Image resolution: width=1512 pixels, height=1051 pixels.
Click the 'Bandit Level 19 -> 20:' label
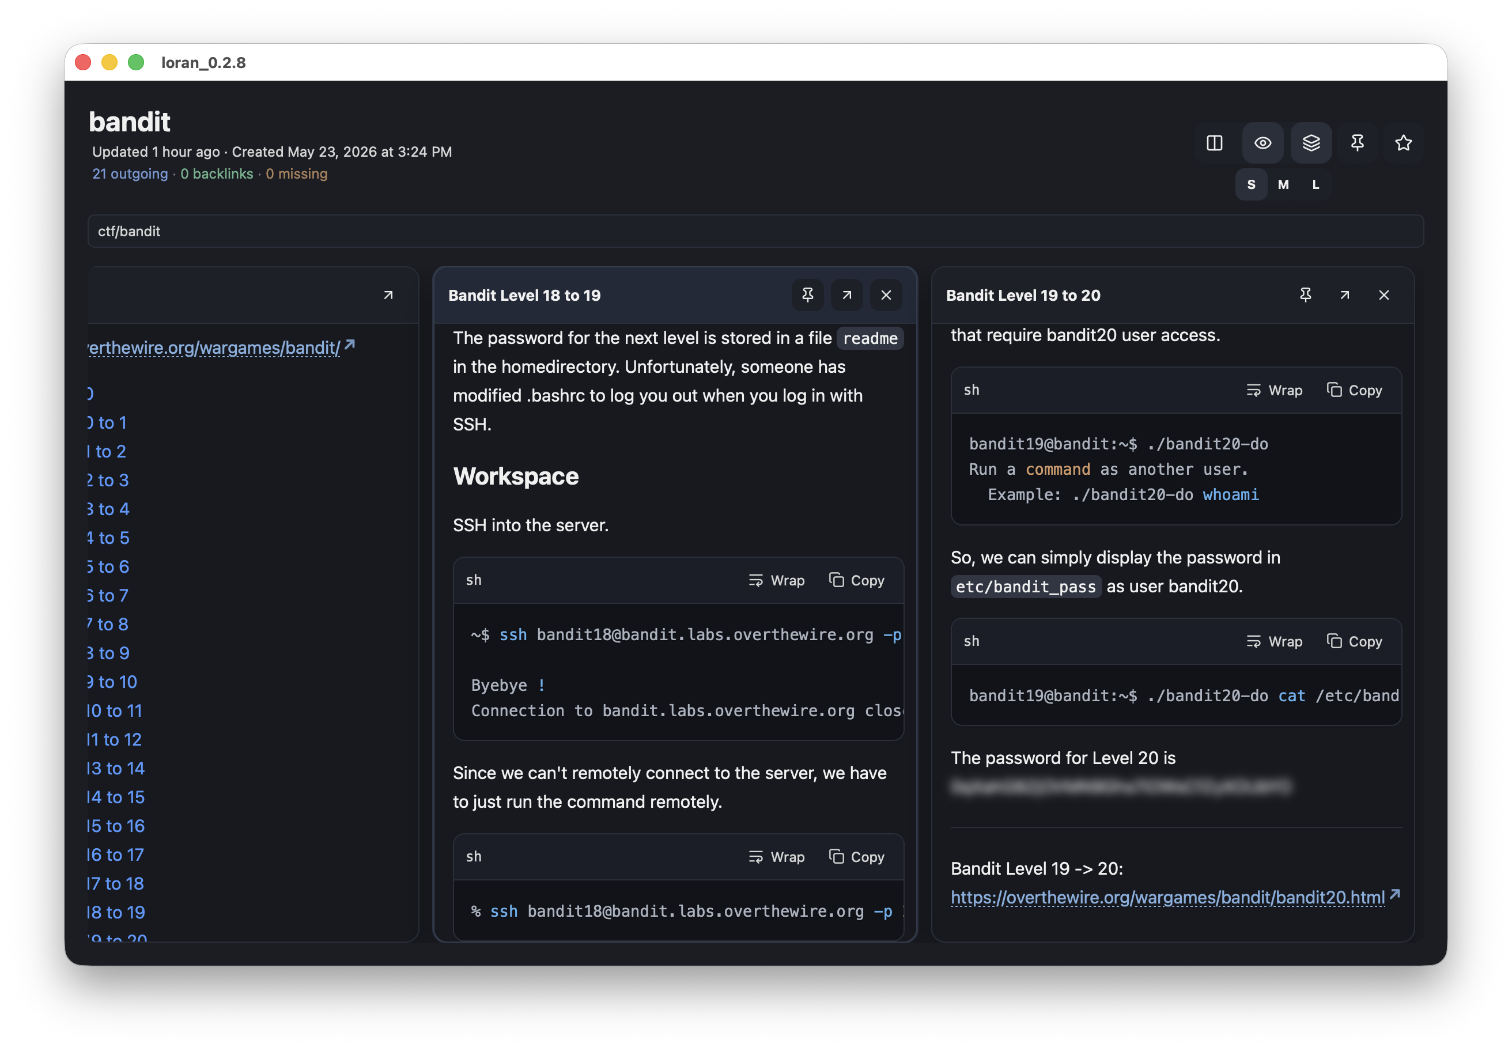coord(1037,868)
